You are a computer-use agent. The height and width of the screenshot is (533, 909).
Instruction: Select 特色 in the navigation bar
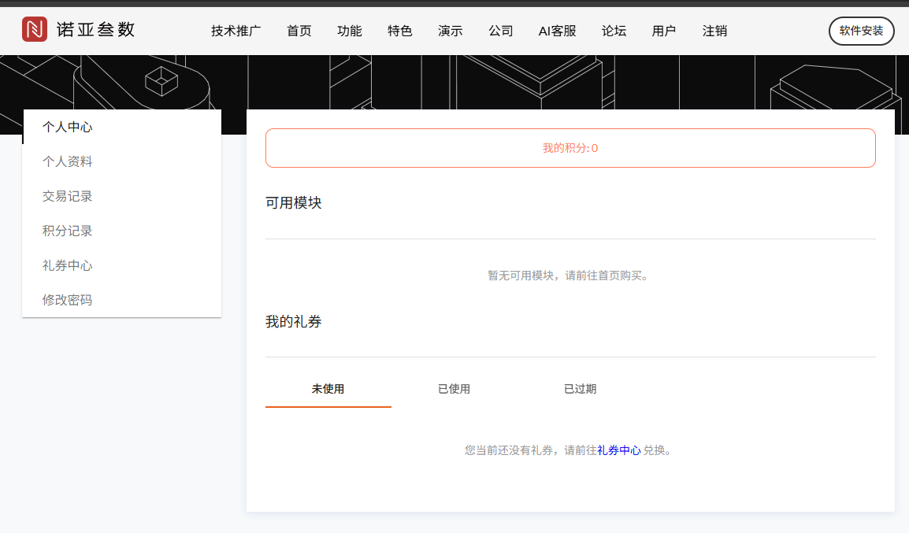click(400, 31)
